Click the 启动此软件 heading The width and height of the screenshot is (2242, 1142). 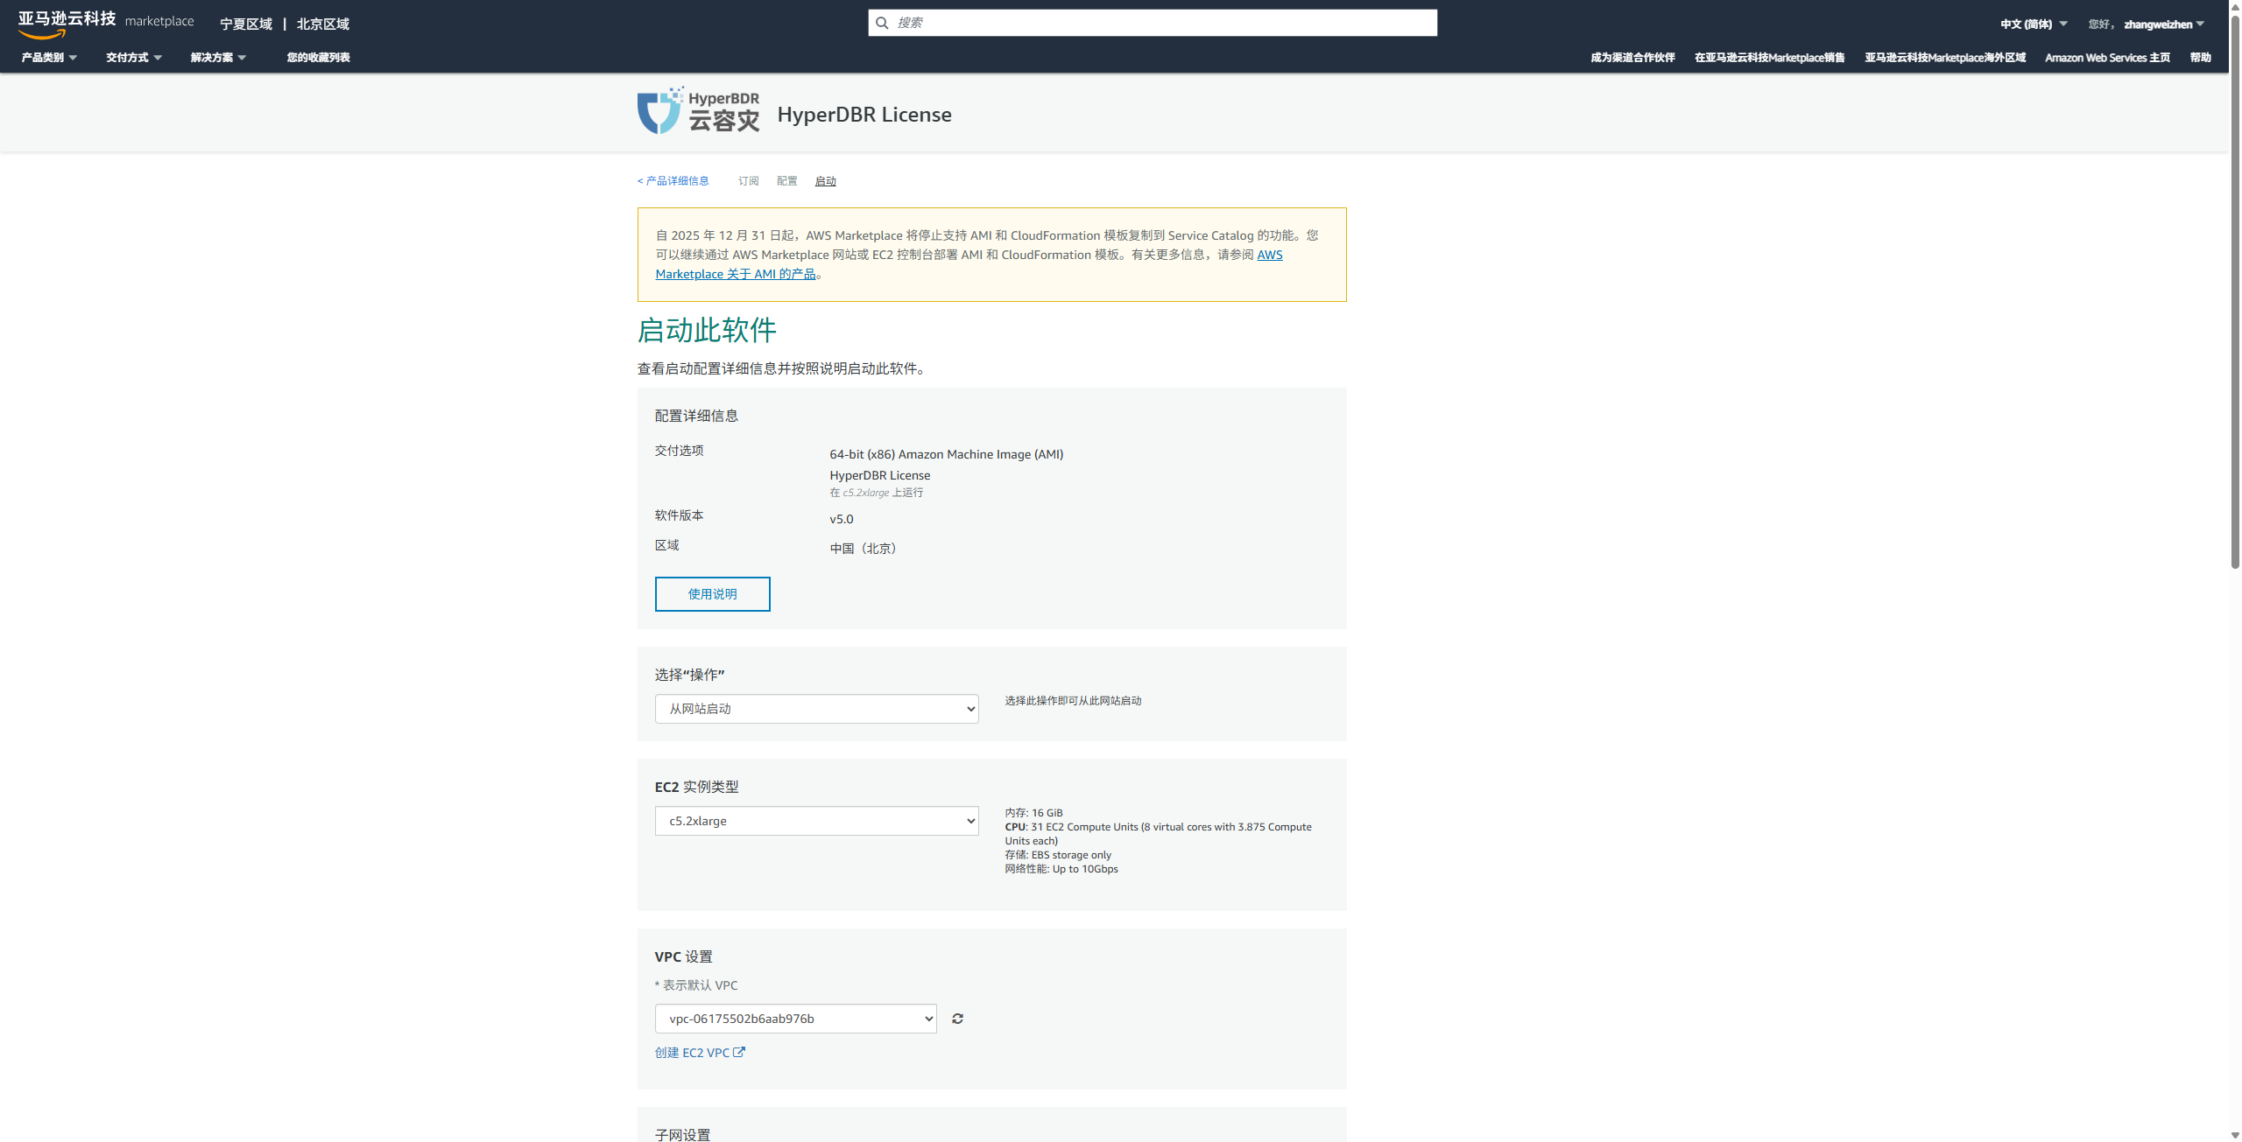tap(707, 331)
